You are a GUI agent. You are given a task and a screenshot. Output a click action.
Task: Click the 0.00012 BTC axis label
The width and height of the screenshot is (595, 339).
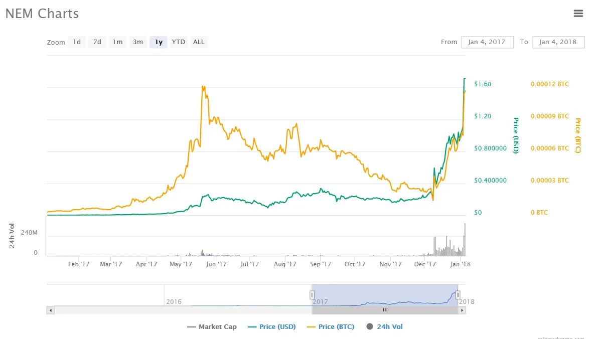[550, 84]
